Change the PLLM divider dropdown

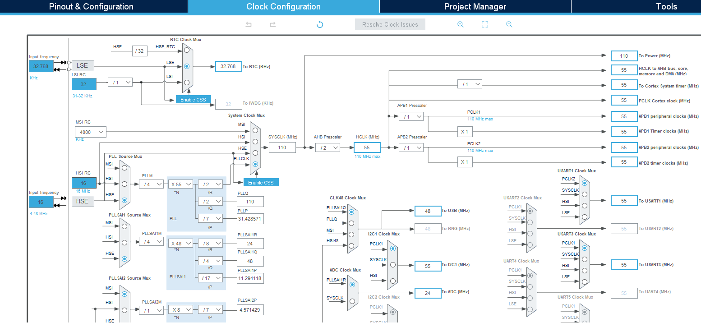coord(151,184)
